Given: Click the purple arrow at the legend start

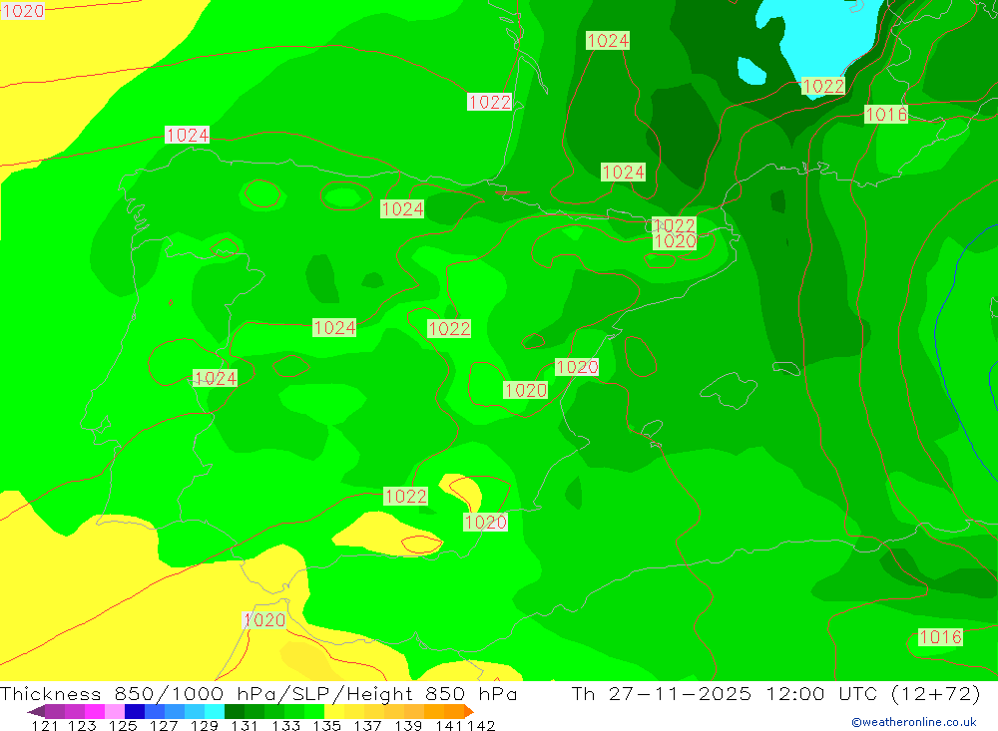Looking at the screenshot, I should pyautogui.click(x=36, y=711).
